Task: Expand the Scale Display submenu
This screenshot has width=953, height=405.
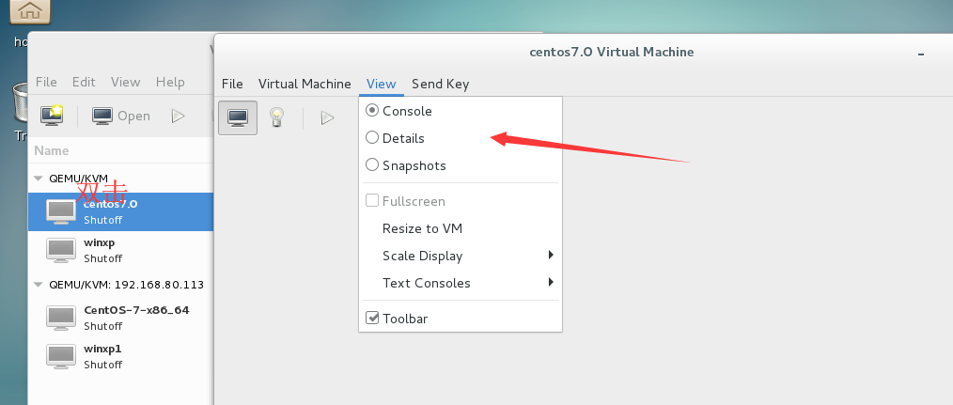Action: pos(461,256)
